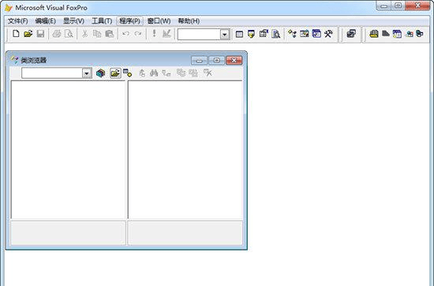Click the Redefine icon in Class Browser toolbar

pos(193,73)
